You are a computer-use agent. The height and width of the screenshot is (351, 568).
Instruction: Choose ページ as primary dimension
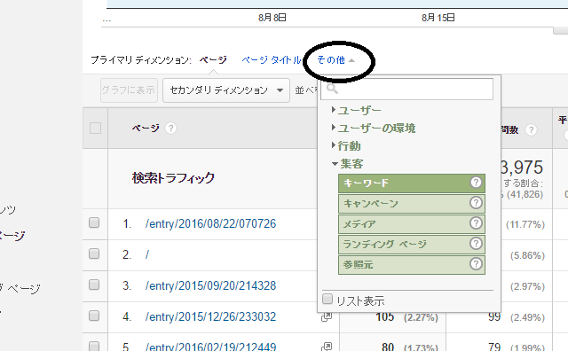pyautogui.click(x=213, y=60)
